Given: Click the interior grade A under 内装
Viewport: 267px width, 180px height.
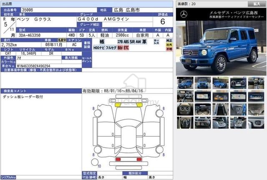Looking at the screenshot, I should pyautogui.click(x=168, y=35).
